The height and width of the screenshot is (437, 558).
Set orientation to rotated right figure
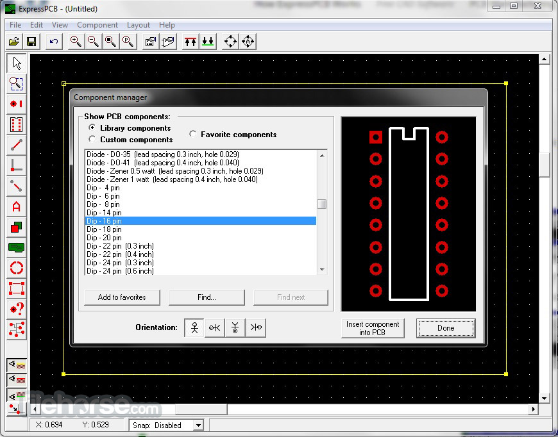tap(255, 327)
